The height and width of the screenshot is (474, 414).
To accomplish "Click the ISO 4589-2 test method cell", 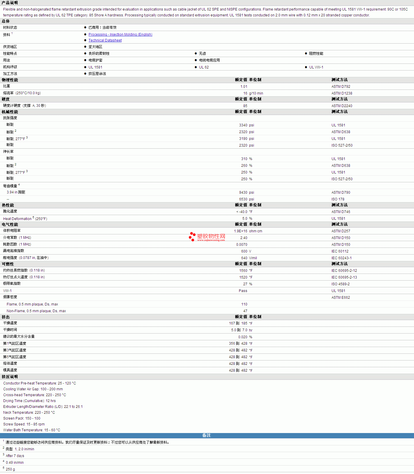I will coord(340,284).
